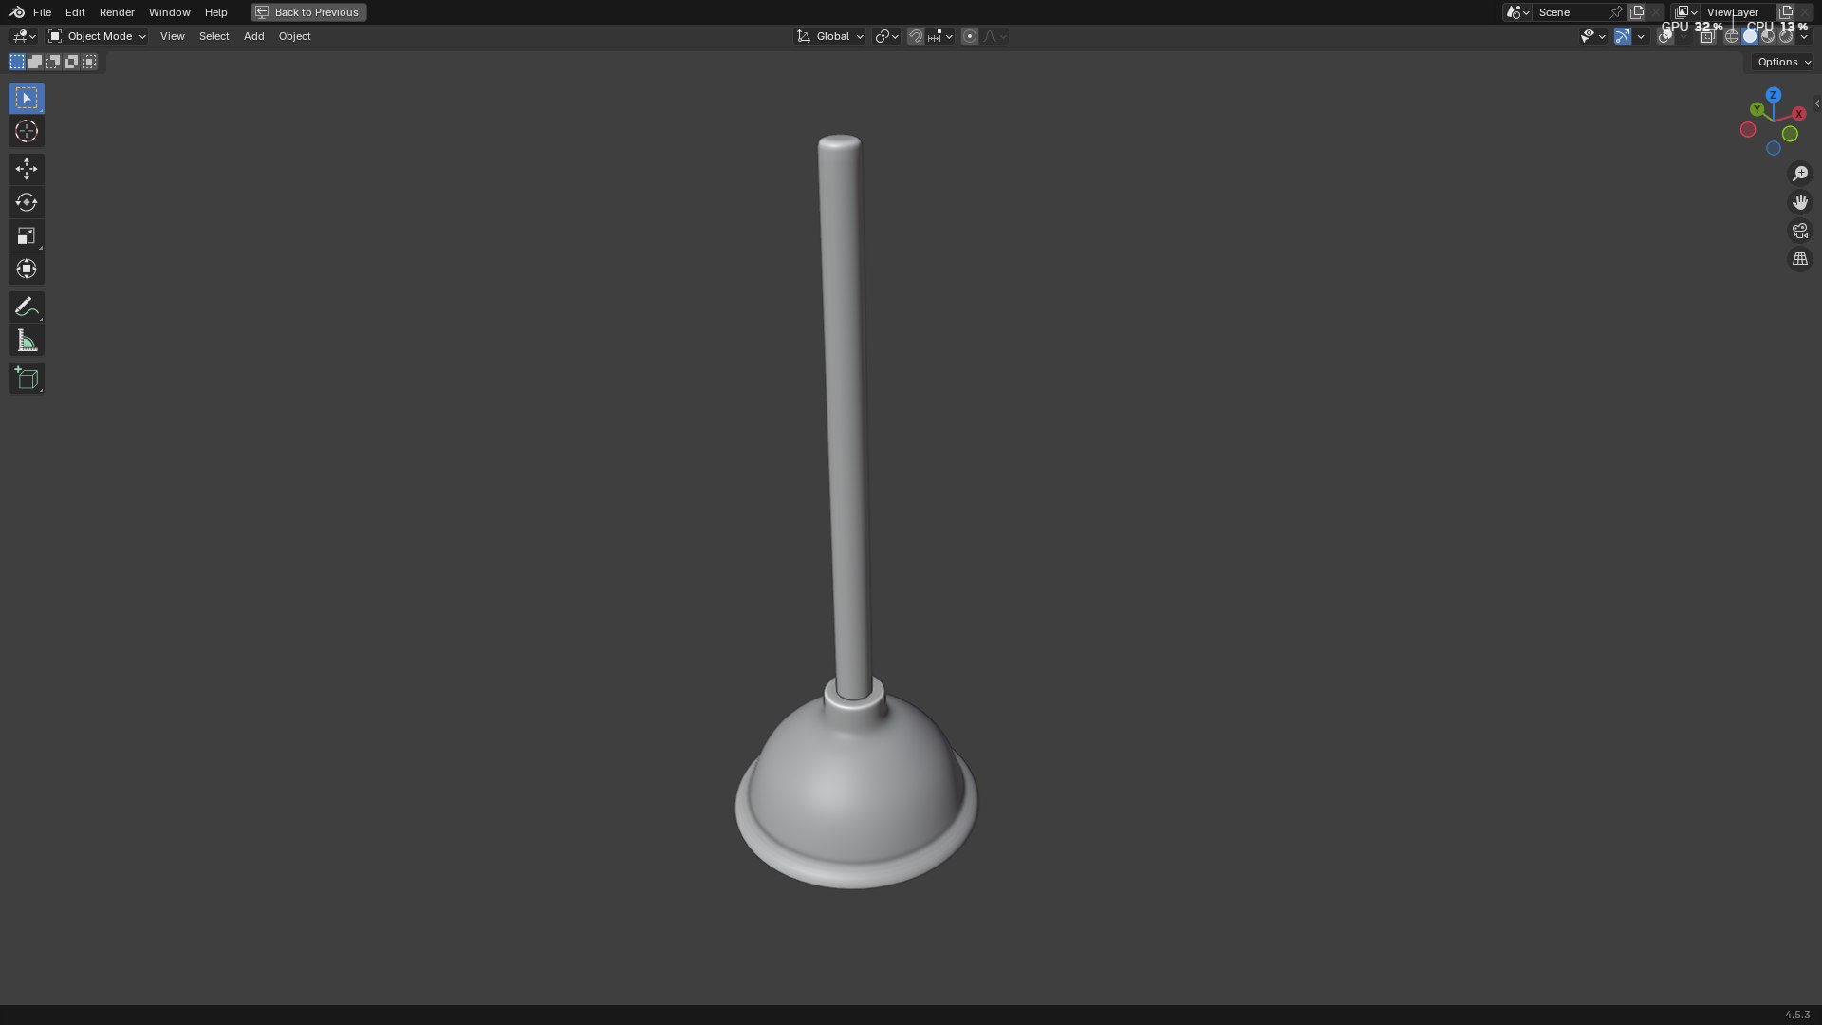The image size is (1822, 1025).
Task: Activate the Transform tool
Action: tap(27, 269)
